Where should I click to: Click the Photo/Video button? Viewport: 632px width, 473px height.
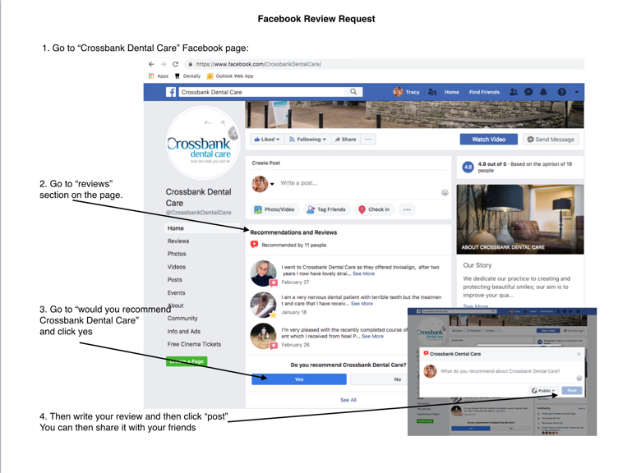(274, 209)
